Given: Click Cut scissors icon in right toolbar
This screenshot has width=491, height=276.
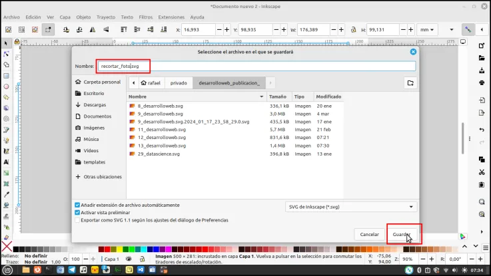Looking at the screenshot, I should [x=482, y=172].
